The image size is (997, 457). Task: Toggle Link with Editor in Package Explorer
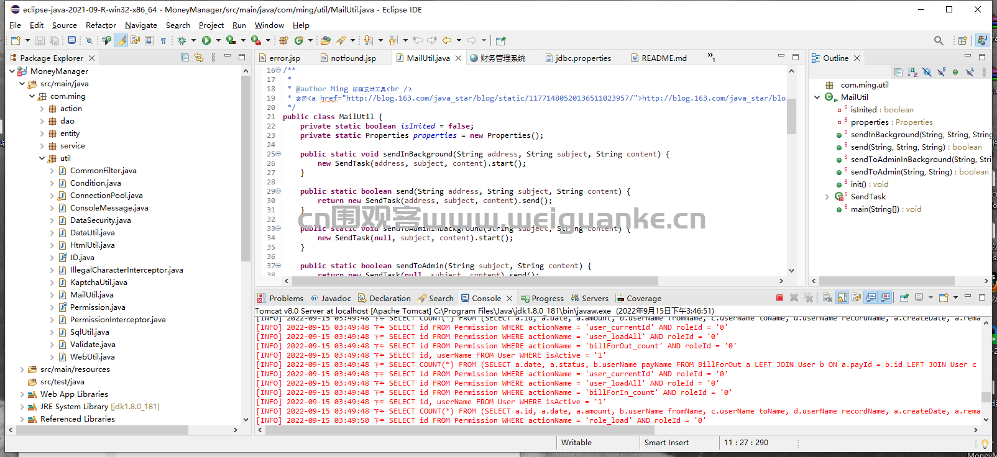[199, 58]
